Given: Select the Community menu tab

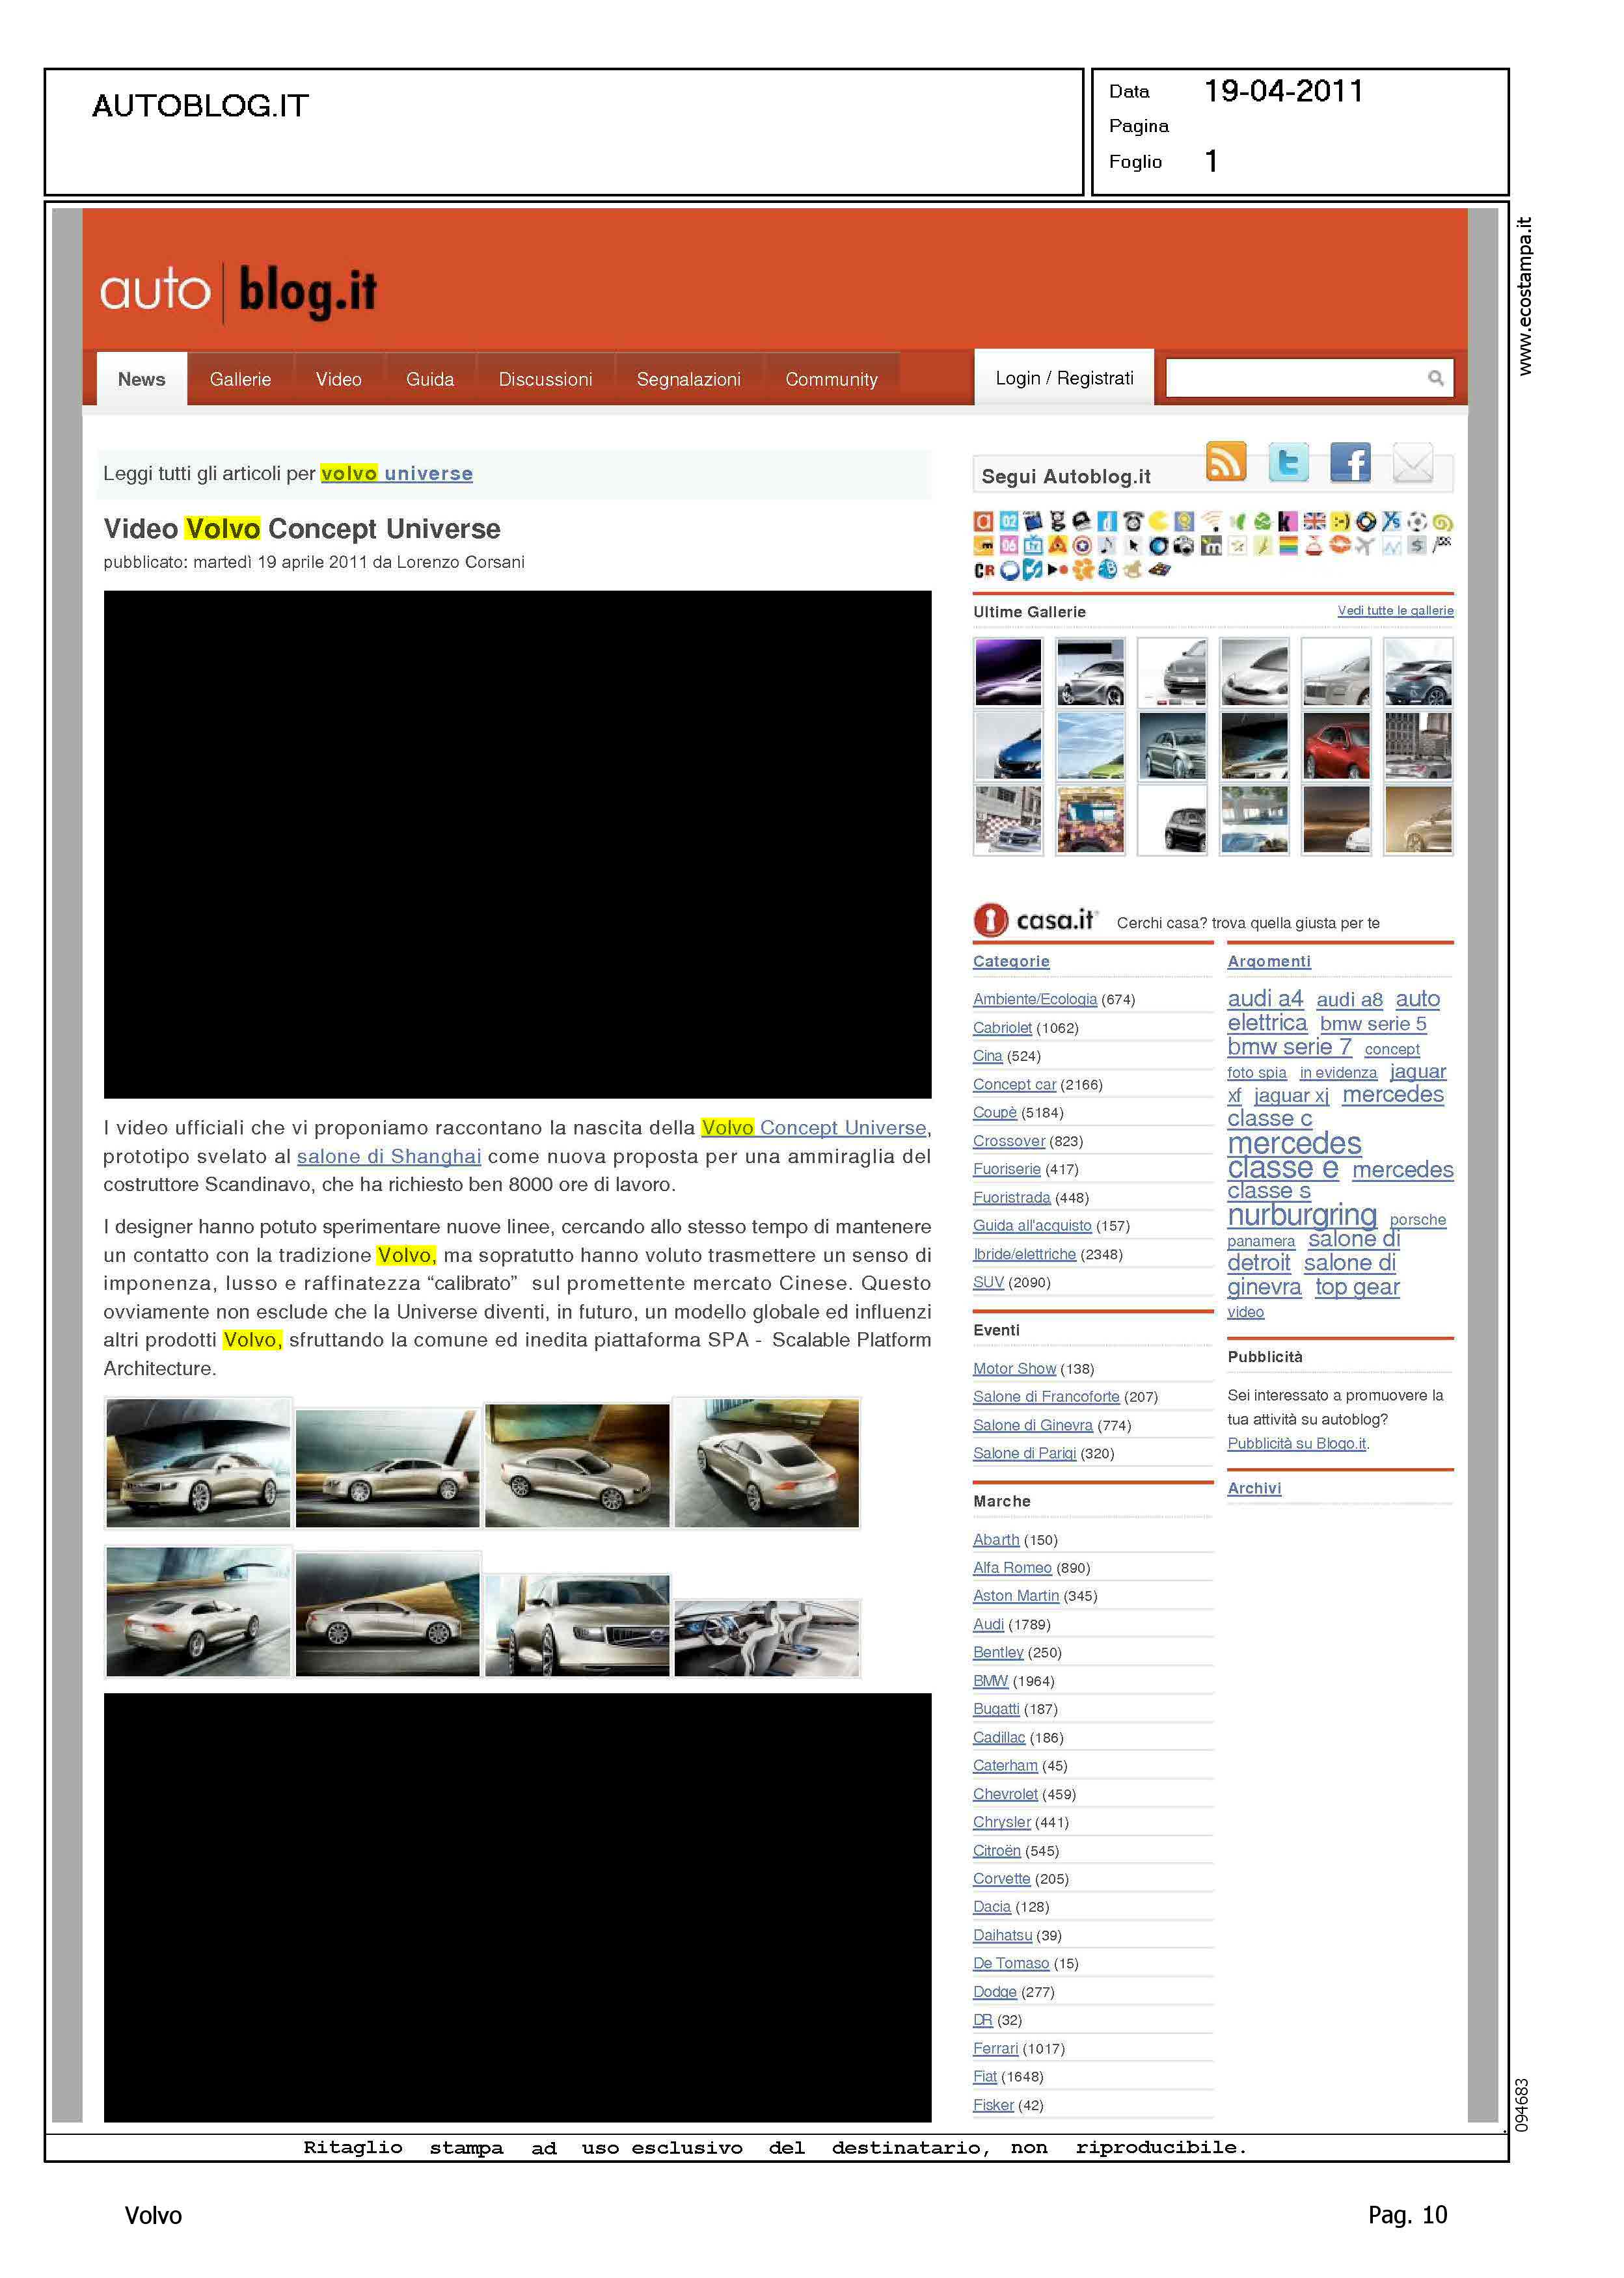Looking at the screenshot, I should pos(831,380).
